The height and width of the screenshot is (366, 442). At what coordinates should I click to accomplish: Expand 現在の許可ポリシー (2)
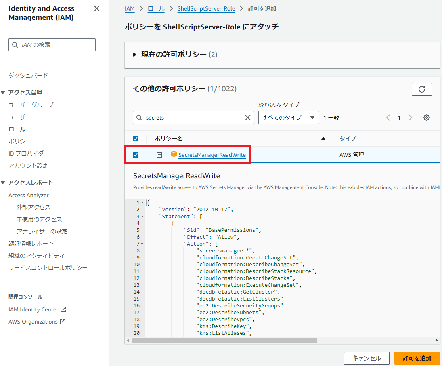[135, 55]
